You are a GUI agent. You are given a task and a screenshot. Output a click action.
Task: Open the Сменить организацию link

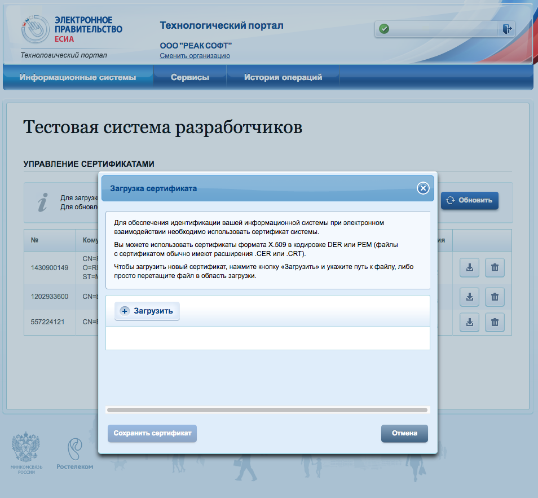[x=196, y=55]
